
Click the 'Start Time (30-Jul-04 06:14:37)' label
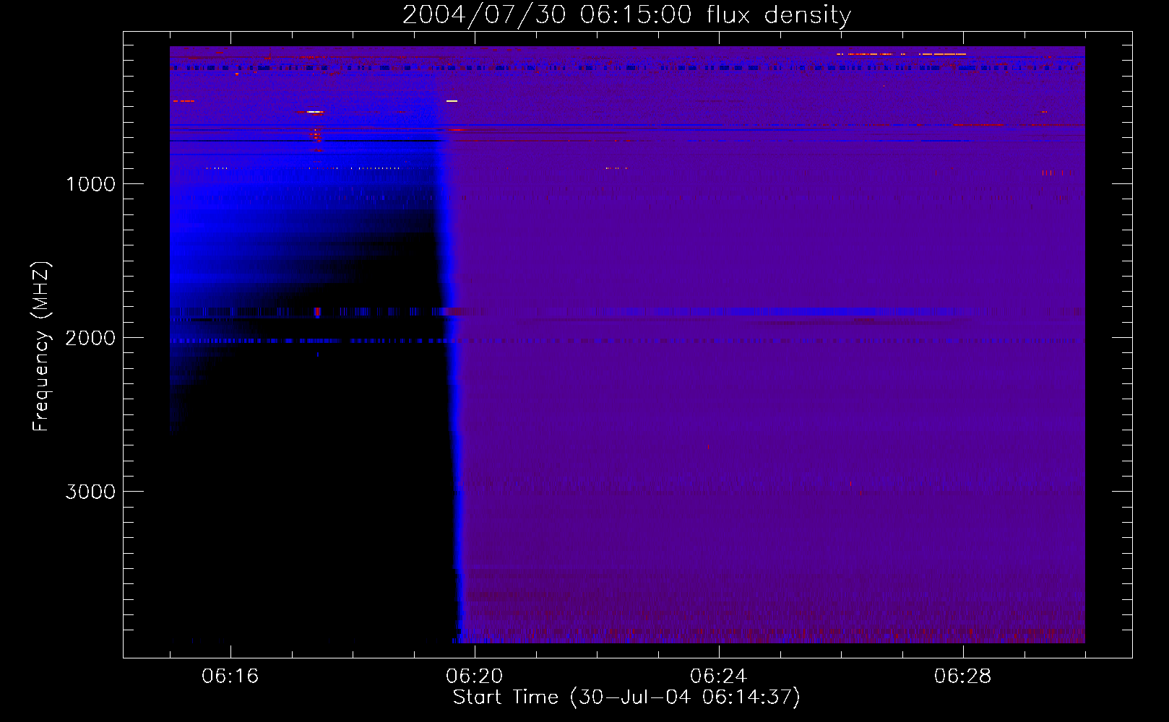pos(626,697)
